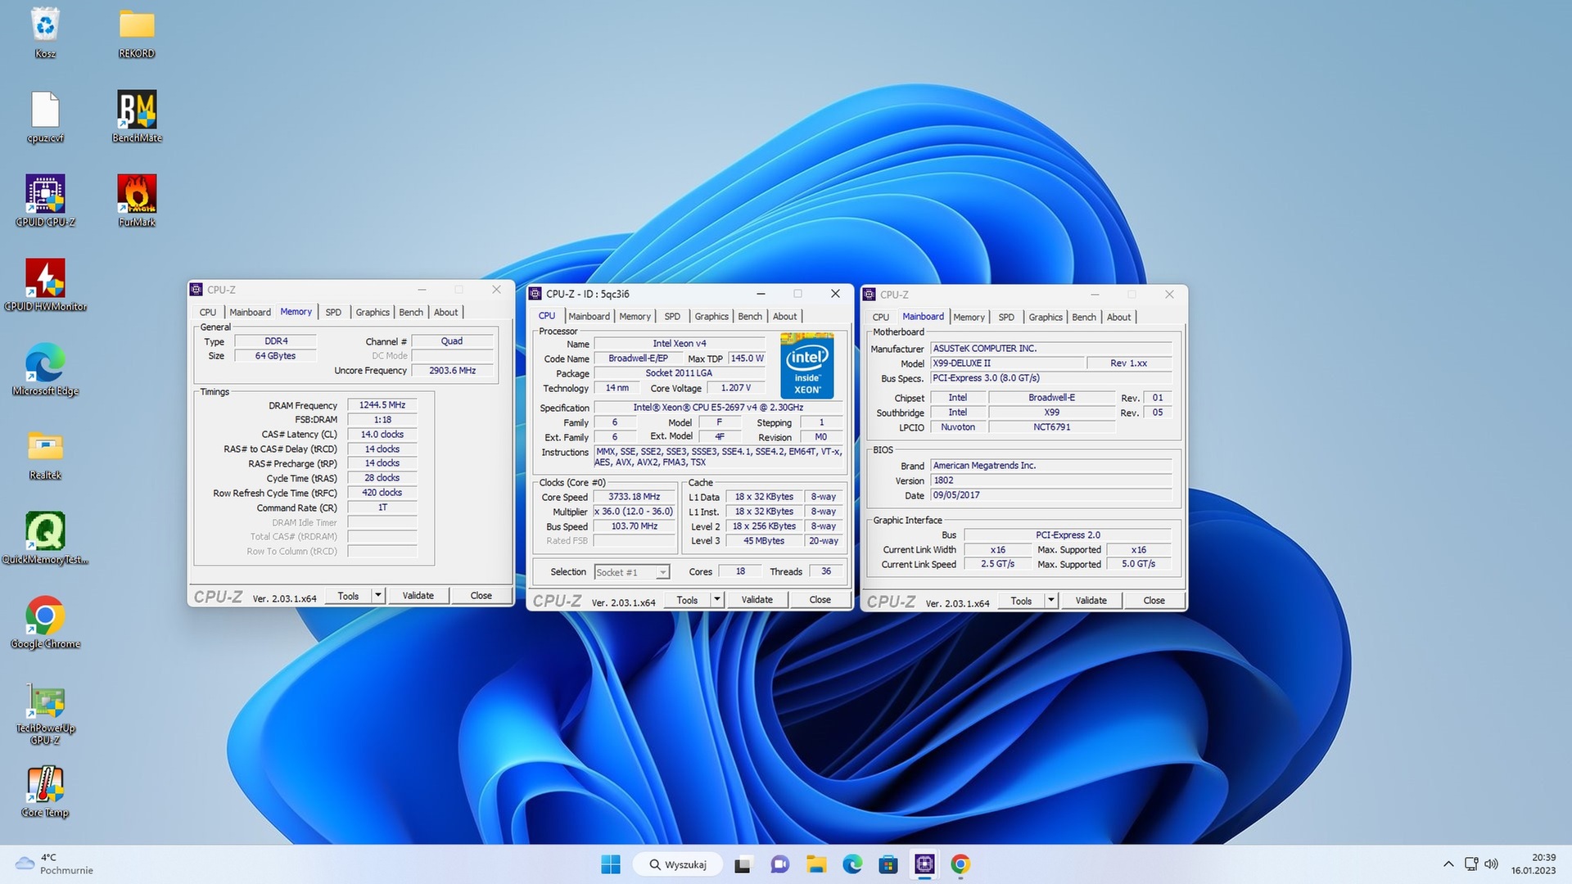
Task: Click Close button in Mainboard window
Action: pos(1154,601)
